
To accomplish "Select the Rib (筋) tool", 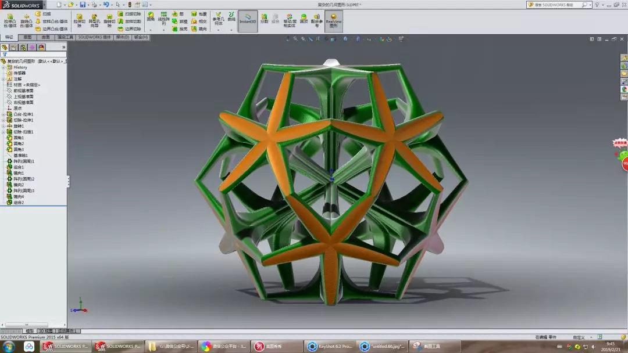I will pyautogui.click(x=179, y=13).
